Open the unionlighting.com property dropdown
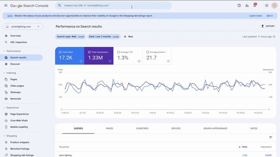Screen dimensions: 280x157 click(x=23, y=27)
